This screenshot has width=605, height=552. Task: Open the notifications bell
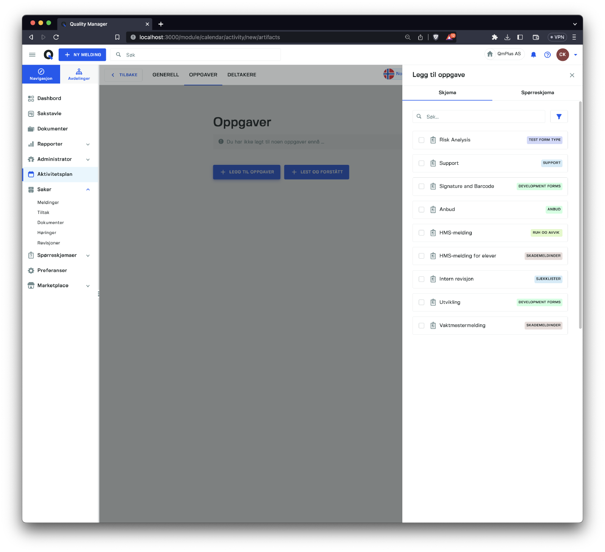(533, 55)
